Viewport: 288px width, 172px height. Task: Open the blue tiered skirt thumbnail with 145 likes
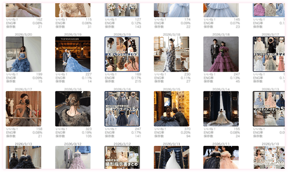pos(221,10)
